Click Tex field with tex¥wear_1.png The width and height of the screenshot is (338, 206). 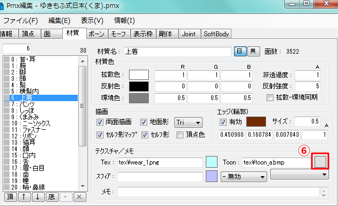click(x=160, y=162)
